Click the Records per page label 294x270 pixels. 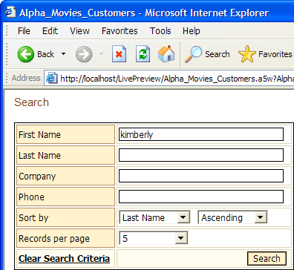pos(54,239)
